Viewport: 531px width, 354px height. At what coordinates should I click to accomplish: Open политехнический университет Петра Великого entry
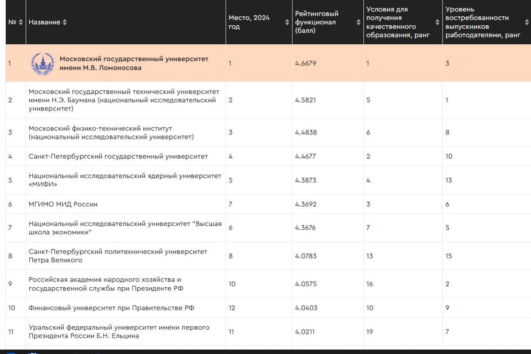coord(118,256)
